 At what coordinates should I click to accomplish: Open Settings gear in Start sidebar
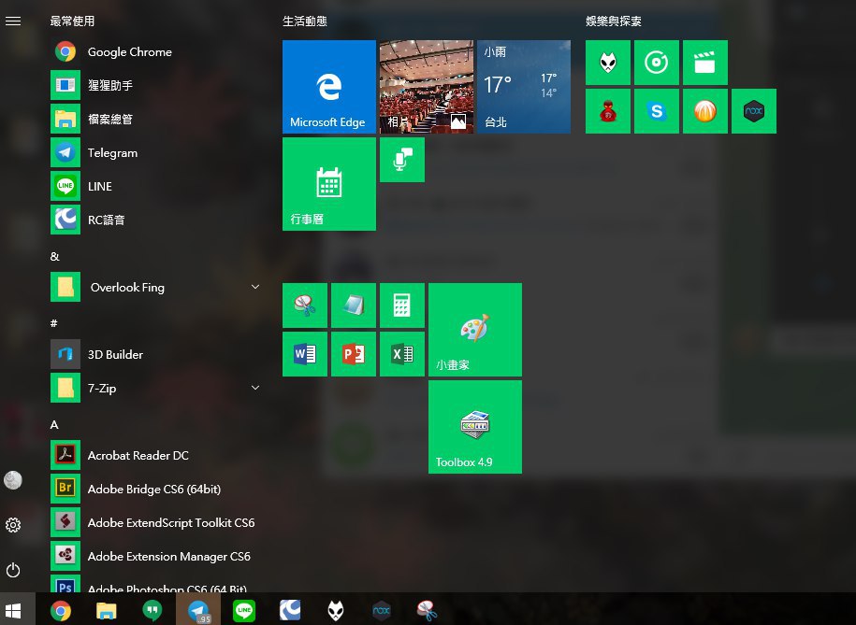pyautogui.click(x=13, y=525)
